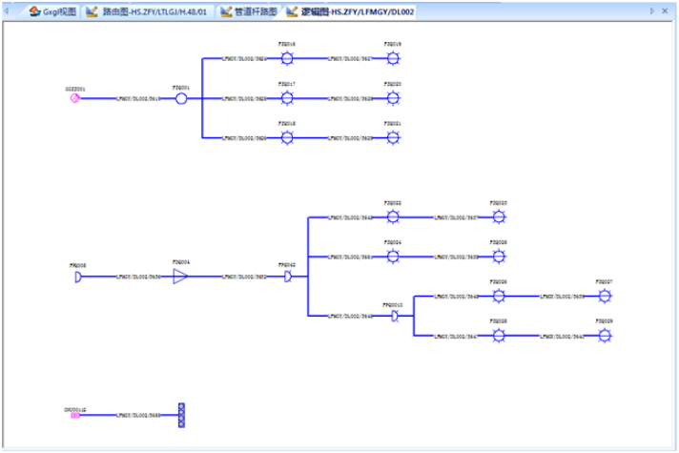This screenshot has width=679, height=453.
Task: Click the splitter node feeding the three middle branches
Action: [287, 276]
